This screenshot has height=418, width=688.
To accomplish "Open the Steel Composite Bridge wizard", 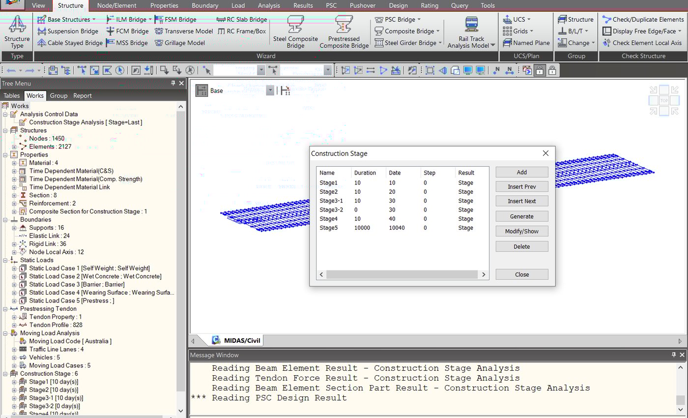I will (295, 31).
